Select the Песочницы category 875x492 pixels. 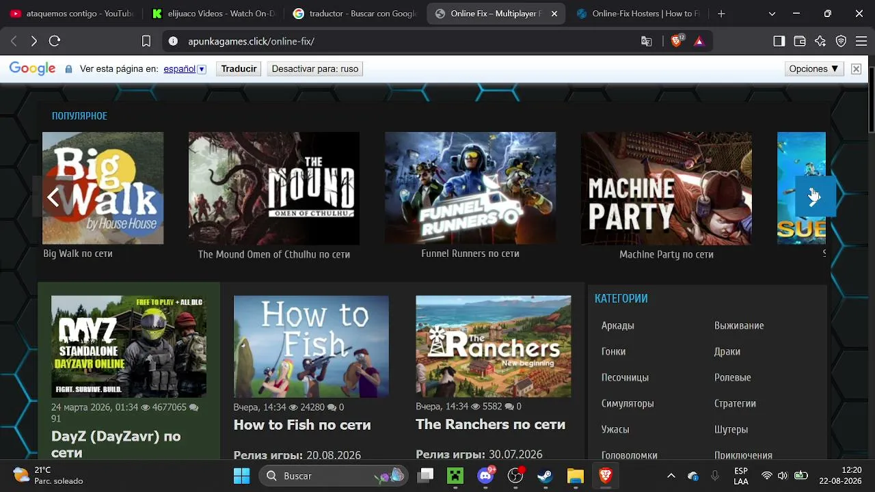point(625,378)
